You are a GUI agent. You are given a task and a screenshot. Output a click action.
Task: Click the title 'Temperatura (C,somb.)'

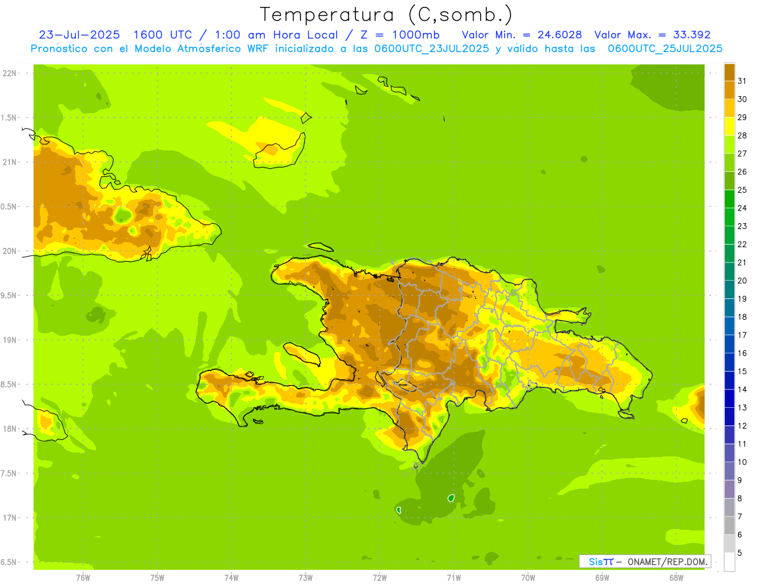(x=386, y=15)
